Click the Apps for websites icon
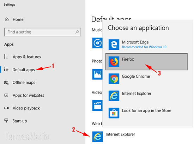This screenshot has height=144, width=194. [x=6, y=95]
